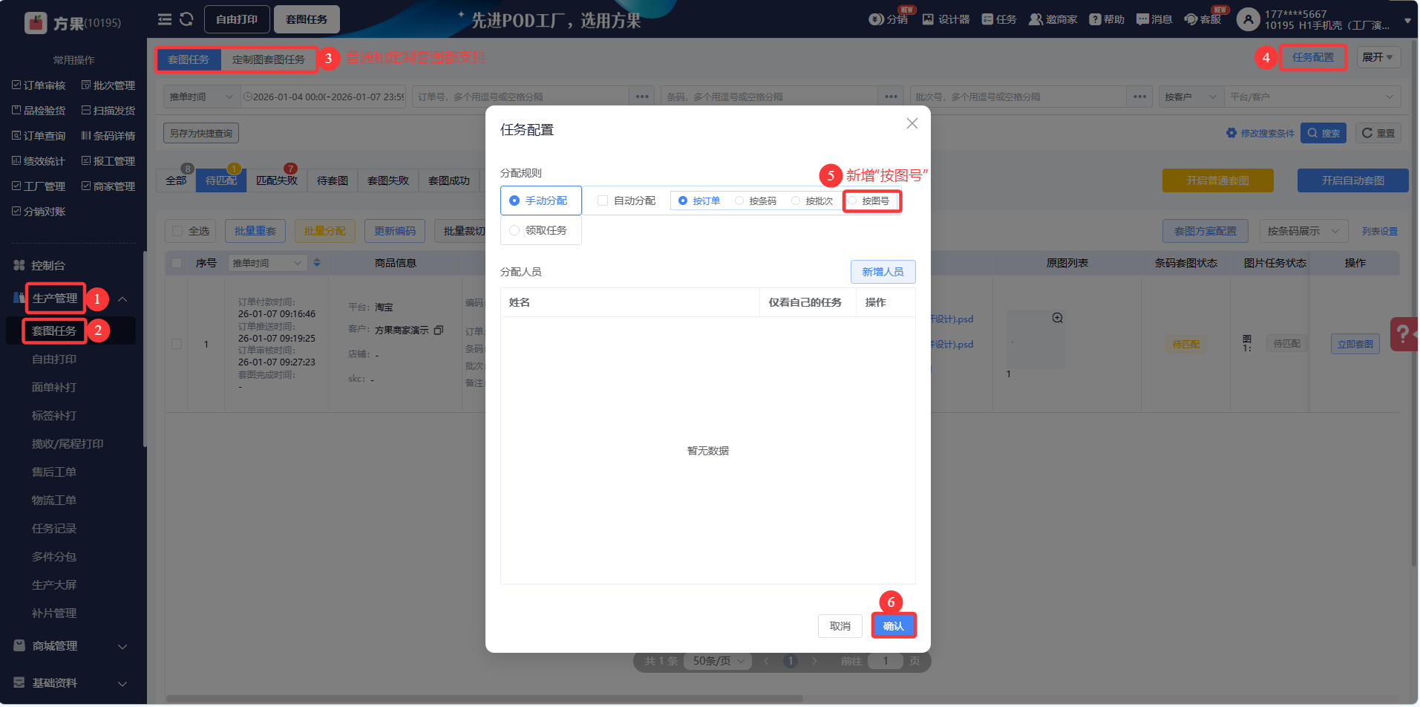Open the 50条/页 page size dropdown
The height and width of the screenshot is (707, 1420).
point(719,661)
